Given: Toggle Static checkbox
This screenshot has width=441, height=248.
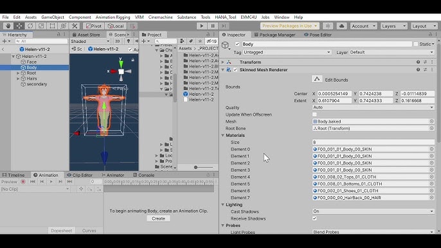Looking at the screenshot, I should point(416,44).
